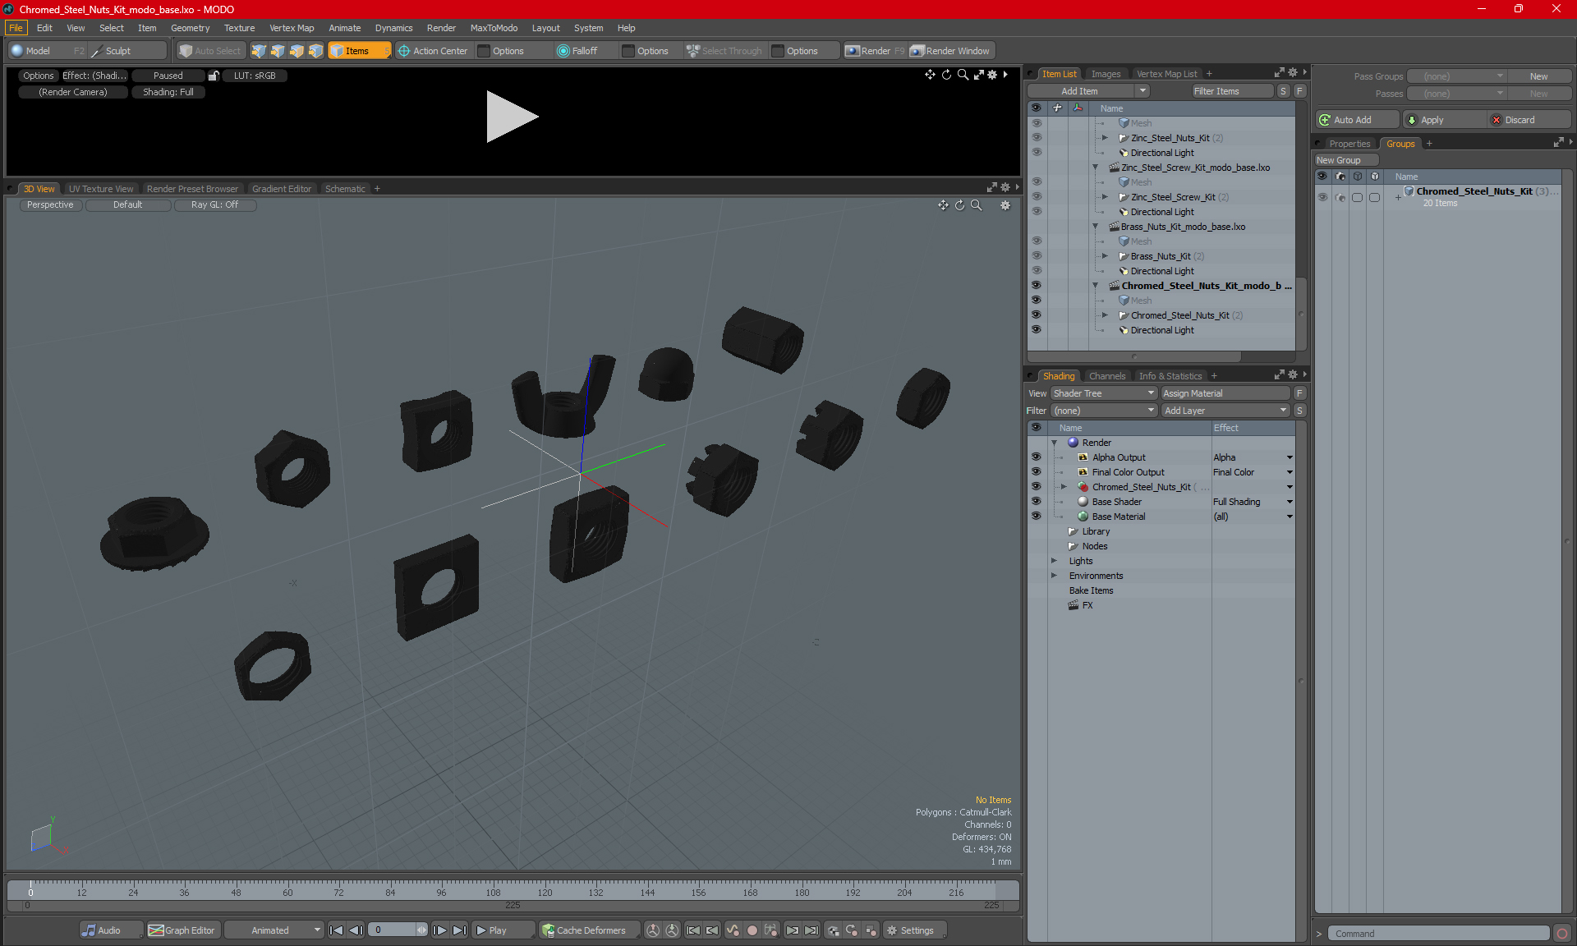This screenshot has height=946, width=1577.
Task: Expand Lights in Shader Tree
Action: pos(1054,561)
